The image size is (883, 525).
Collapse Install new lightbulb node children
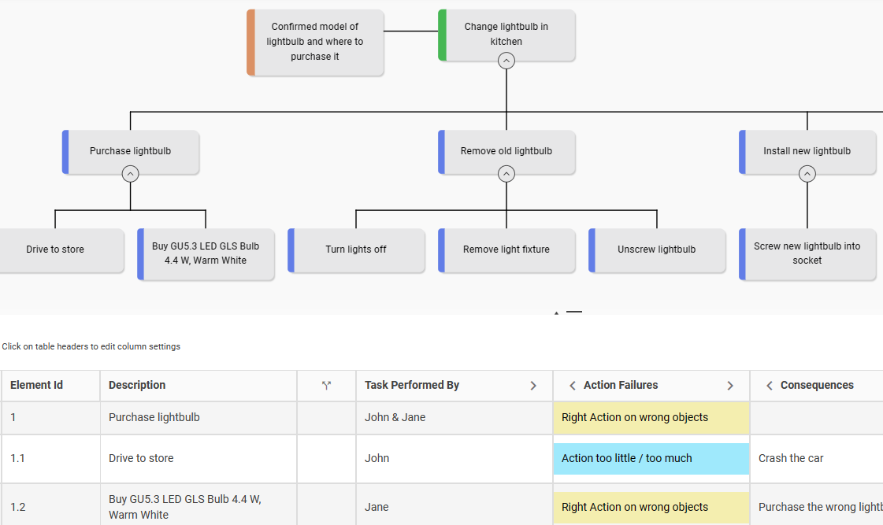(x=807, y=174)
